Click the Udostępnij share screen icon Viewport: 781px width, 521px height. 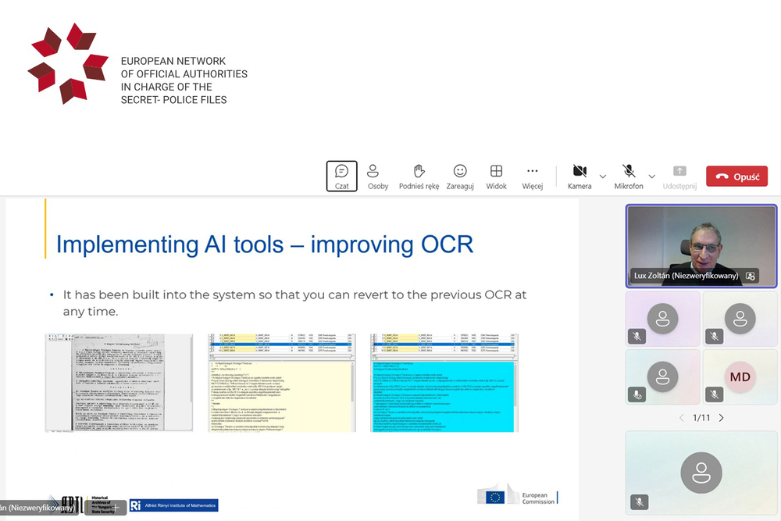(679, 177)
